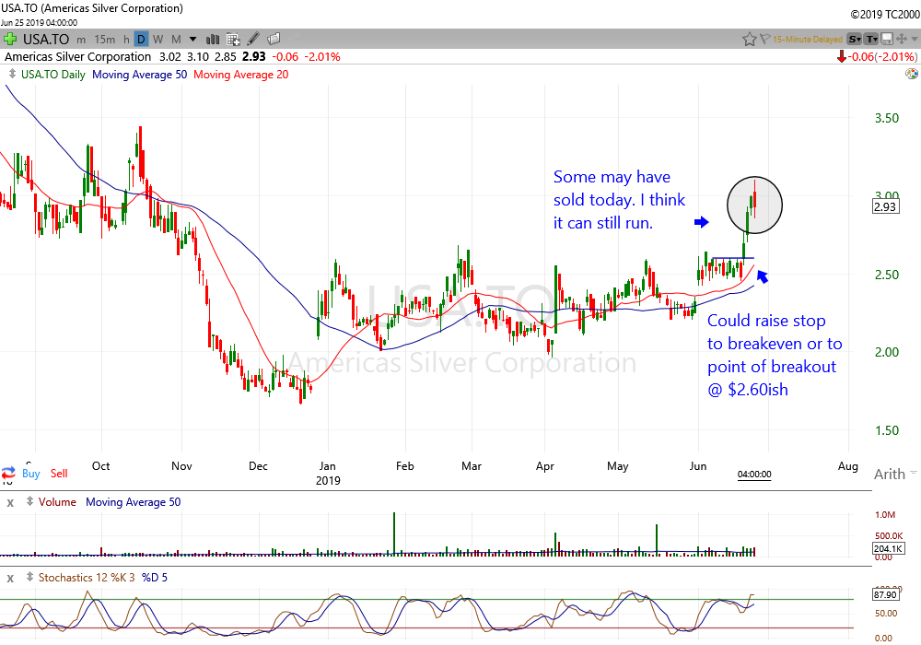
Task: Click the 3.10 high price value
Action: pos(198,57)
